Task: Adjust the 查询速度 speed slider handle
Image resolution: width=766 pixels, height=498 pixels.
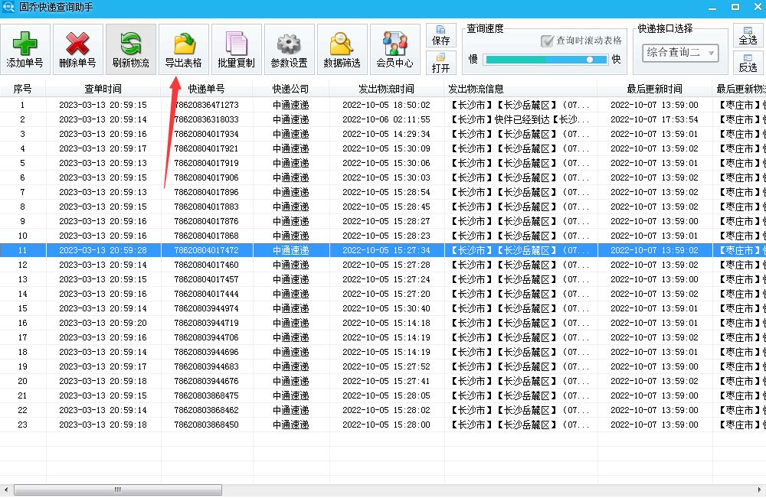Action: click(x=590, y=60)
